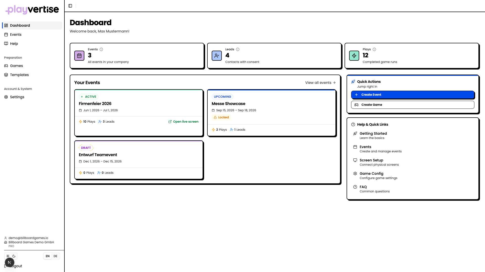Switch to dark theme moon toggle

[14, 256]
